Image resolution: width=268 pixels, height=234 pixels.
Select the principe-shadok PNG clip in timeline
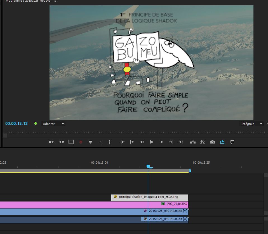point(150,197)
